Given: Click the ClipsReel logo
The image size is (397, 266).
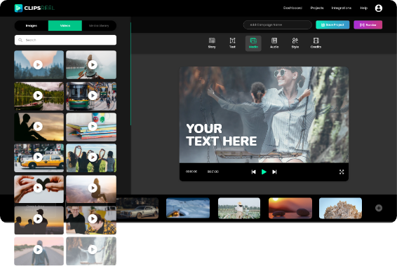Looking at the screenshot, I should (x=34, y=8).
